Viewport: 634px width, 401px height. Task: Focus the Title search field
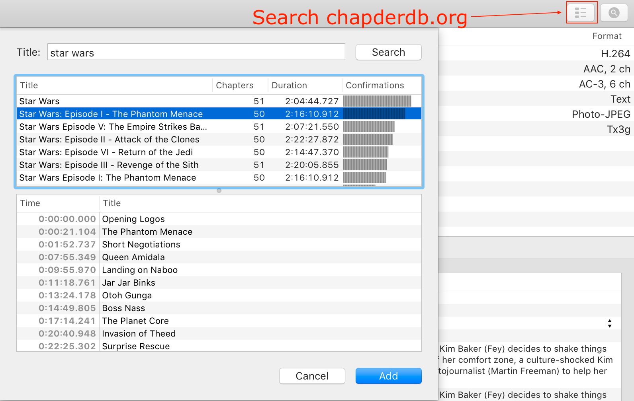[x=196, y=52]
